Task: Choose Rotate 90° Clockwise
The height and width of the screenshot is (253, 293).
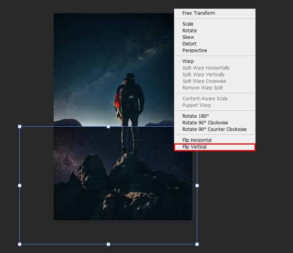Action: point(205,123)
